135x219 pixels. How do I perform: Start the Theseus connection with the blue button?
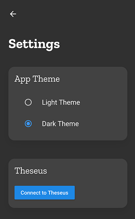pyautogui.click(x=45, y=193)
